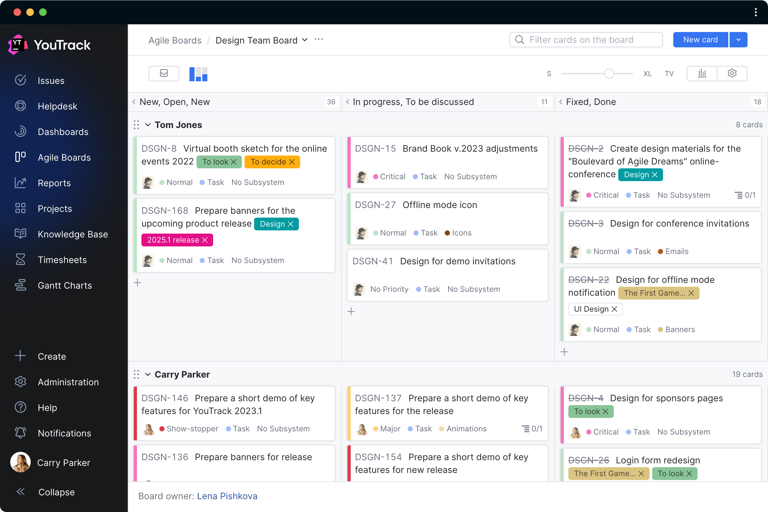This screenshot has width=768, height=512.
Task: Collapse the Carry Parker swimlane
Action: point(148,374)
